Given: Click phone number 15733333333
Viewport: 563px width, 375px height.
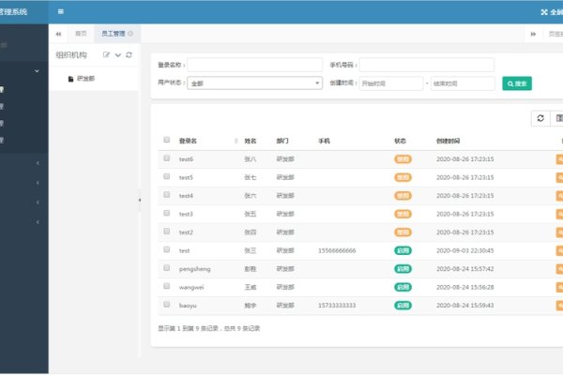Looking at the screenshot, I should [x=337, y=306].
